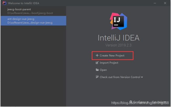Open recent project ant-design-vue-jeecg
Image resolution: width=171 pixels, height=107 pixels.
coord(33,21)
